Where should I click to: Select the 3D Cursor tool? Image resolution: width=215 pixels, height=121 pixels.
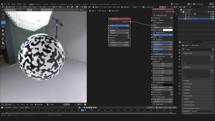click(x=3, y=18)
